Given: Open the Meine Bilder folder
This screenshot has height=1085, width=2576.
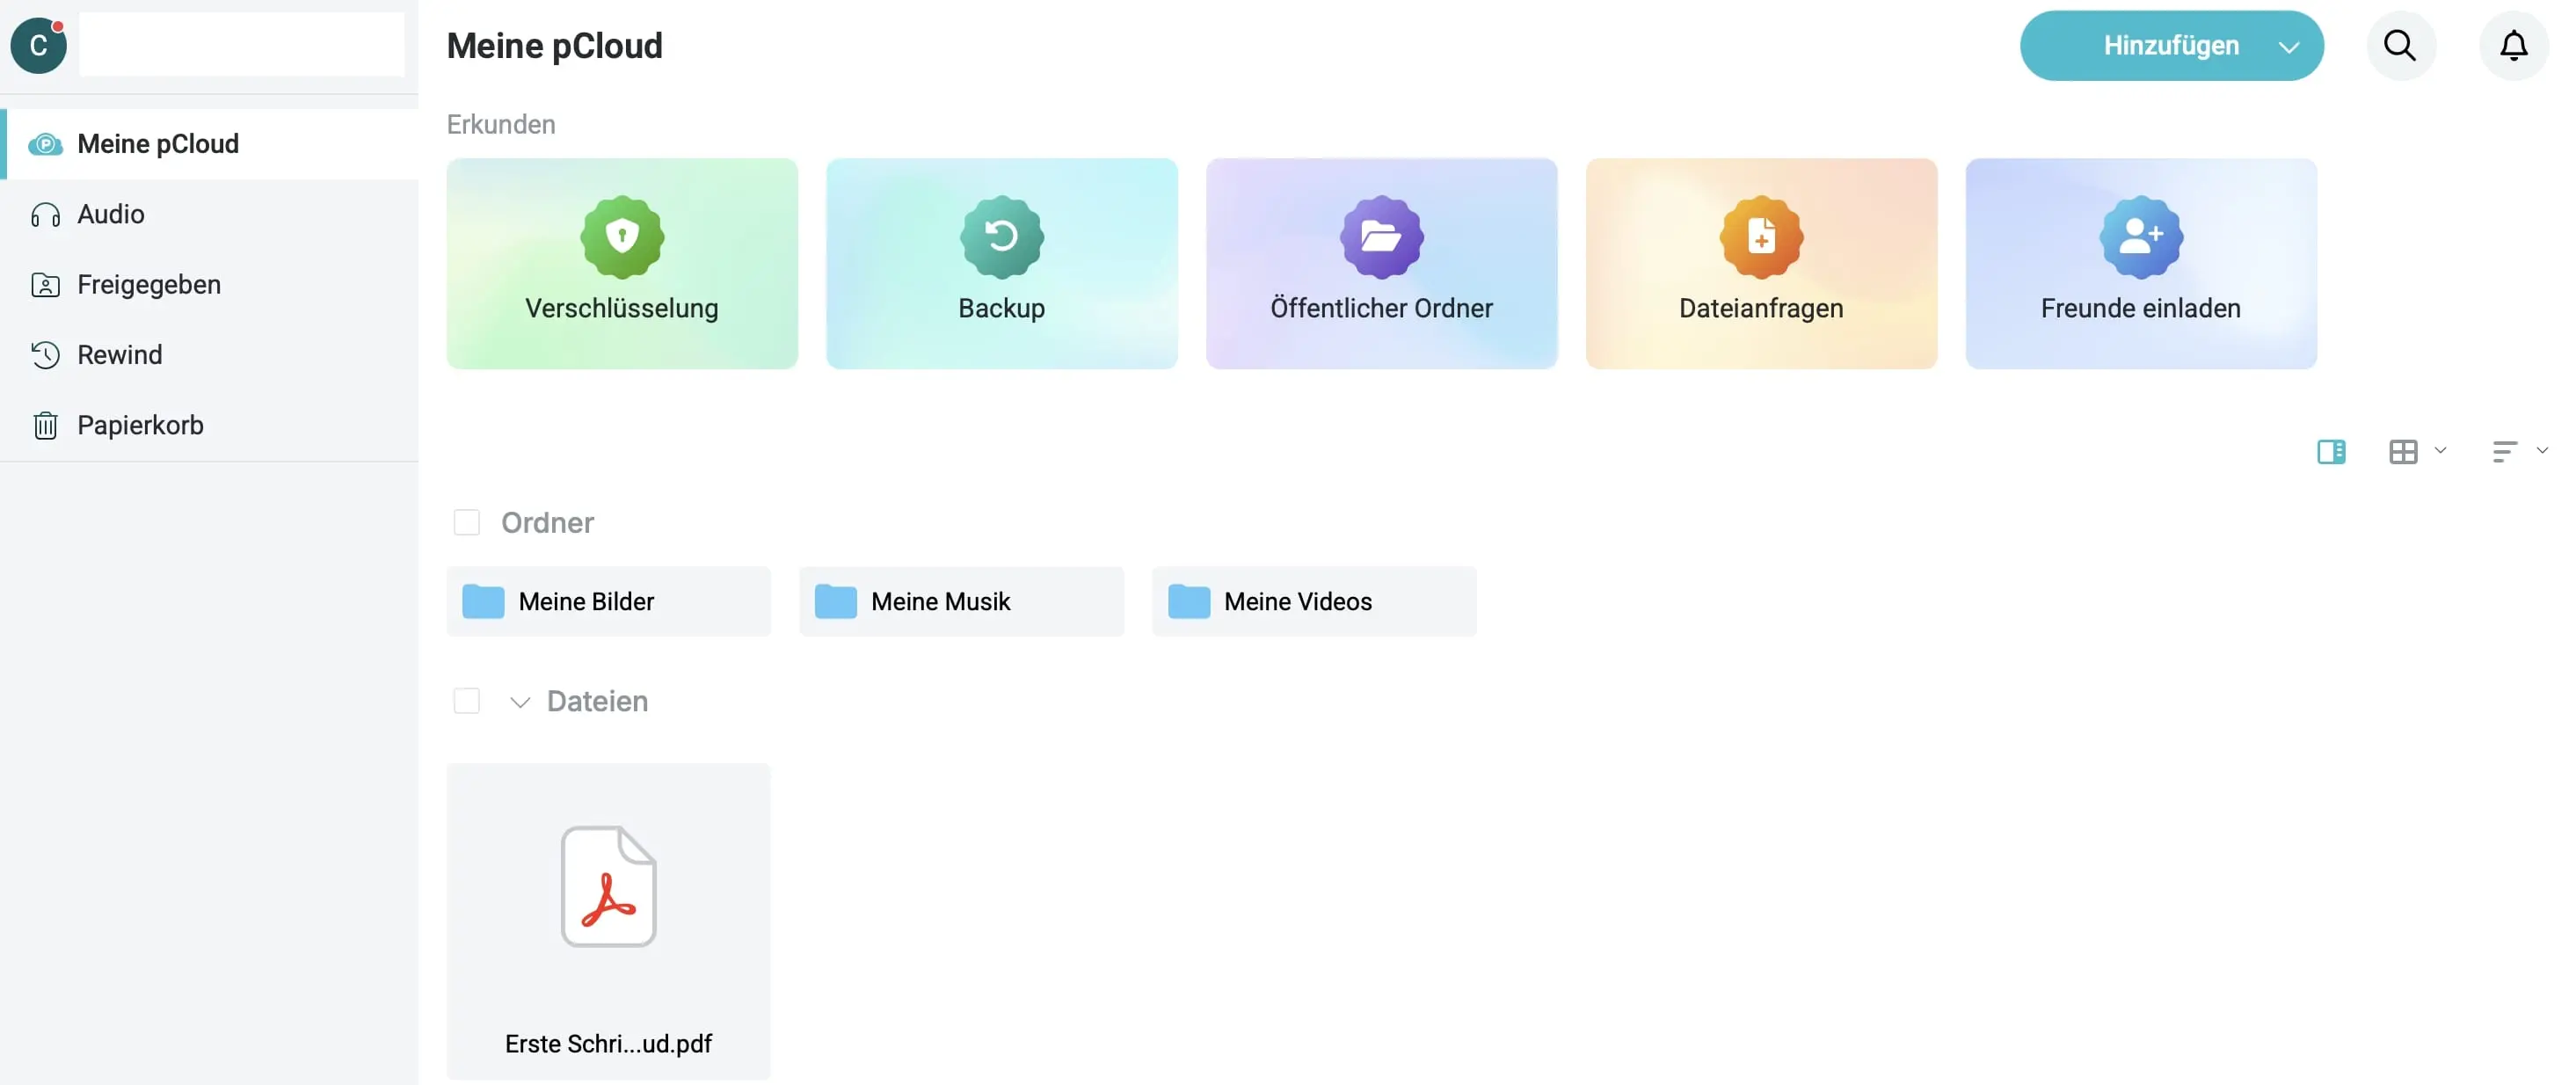Looking at the screenshot, I should 608,601.
